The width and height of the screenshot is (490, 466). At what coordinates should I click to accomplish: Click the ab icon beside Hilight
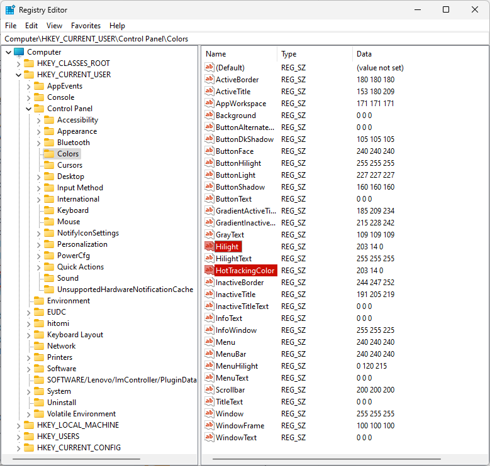point(209,246)
